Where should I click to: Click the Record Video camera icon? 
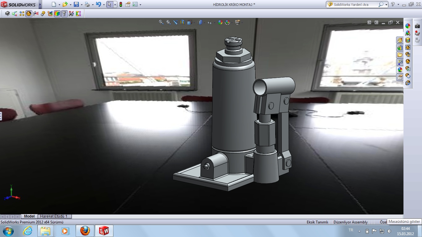(x=417, y=33)
